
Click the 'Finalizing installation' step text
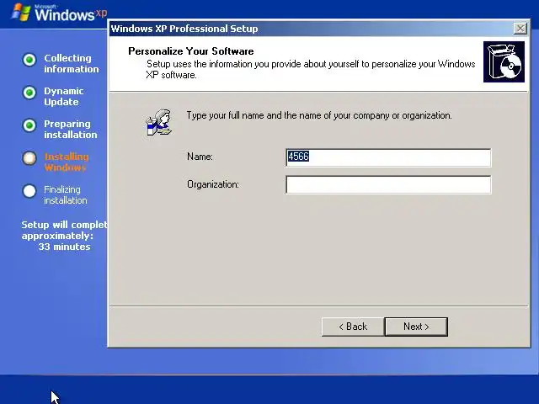coord(66,194)
